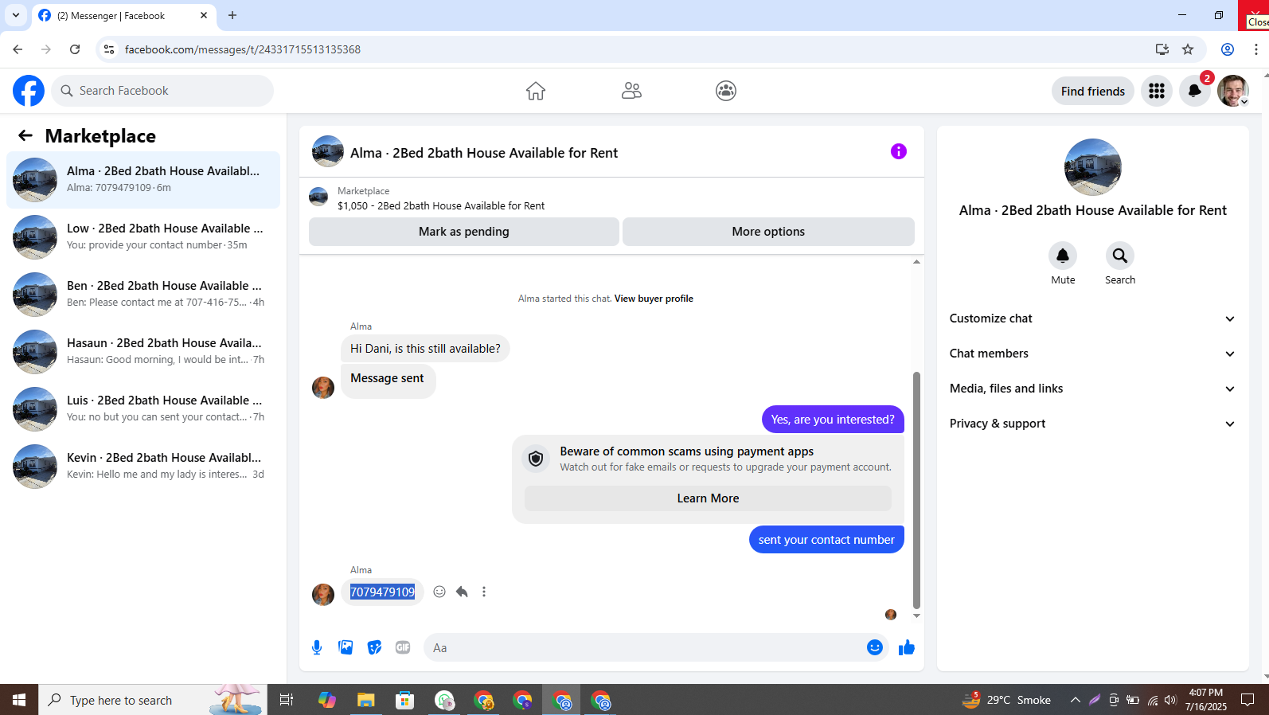This screenshot has height=715, width=1269.
Task: Bookmark this page with star icon
Action: [1188, 49]
